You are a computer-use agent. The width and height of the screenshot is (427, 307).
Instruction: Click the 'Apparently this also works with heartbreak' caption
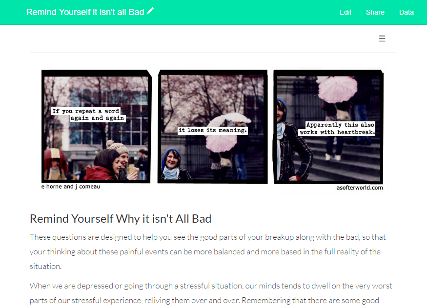337,128
